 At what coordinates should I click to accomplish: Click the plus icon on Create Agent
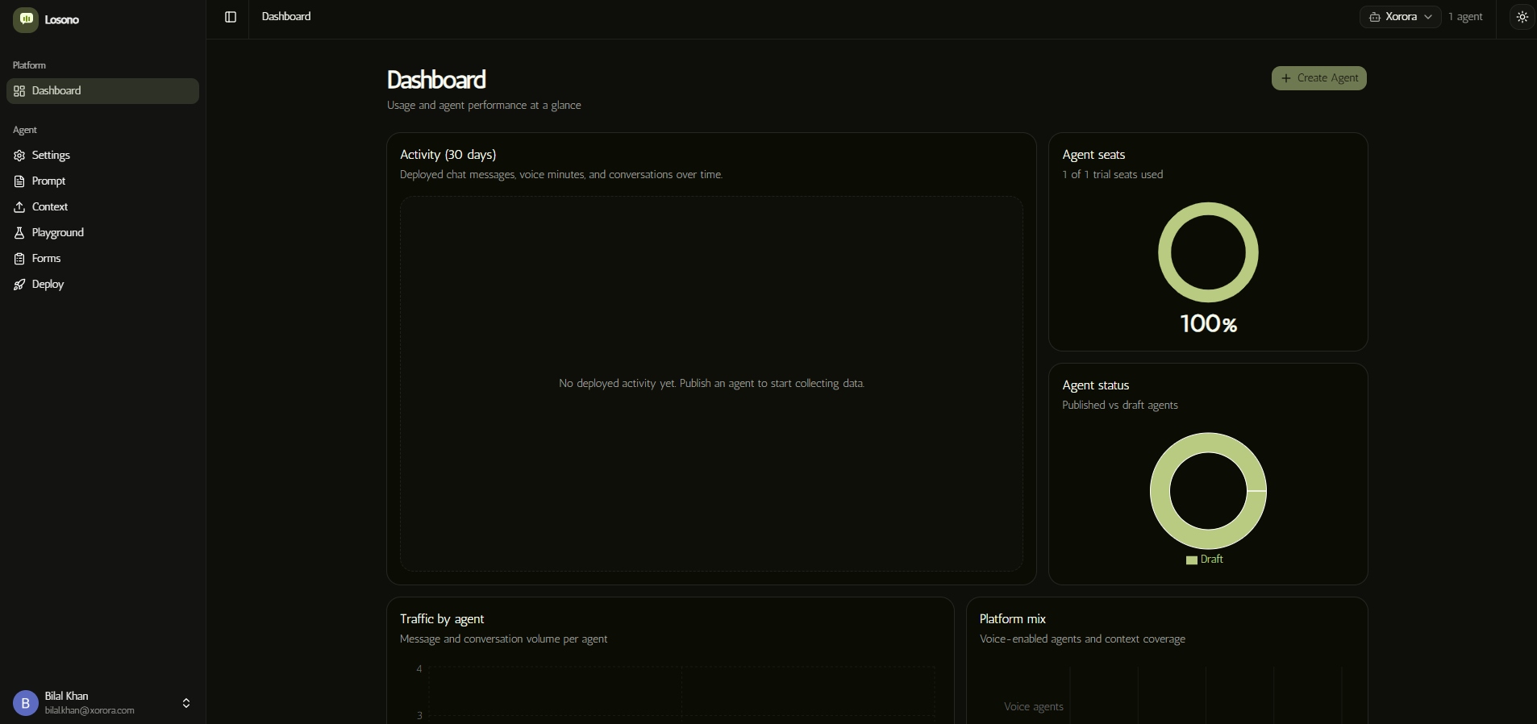point(1286,78)
